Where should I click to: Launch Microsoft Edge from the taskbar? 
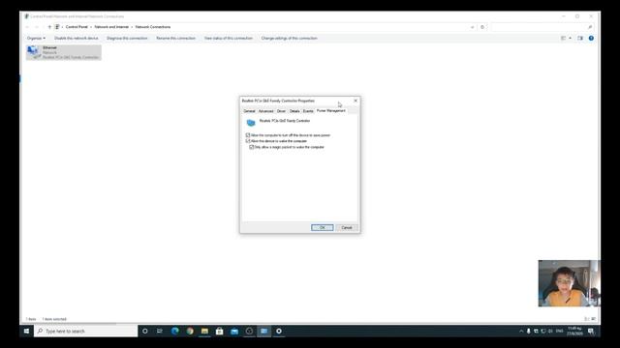pyautogui.click(x=174, y=331)
